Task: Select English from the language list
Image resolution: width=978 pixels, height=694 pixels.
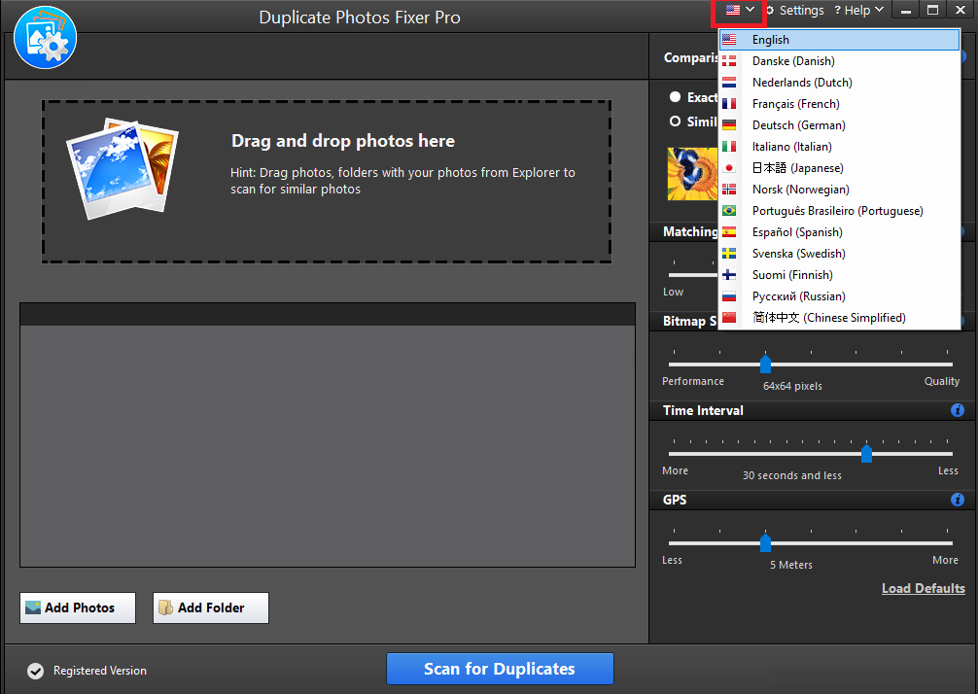Action: (x=839, y=40)
